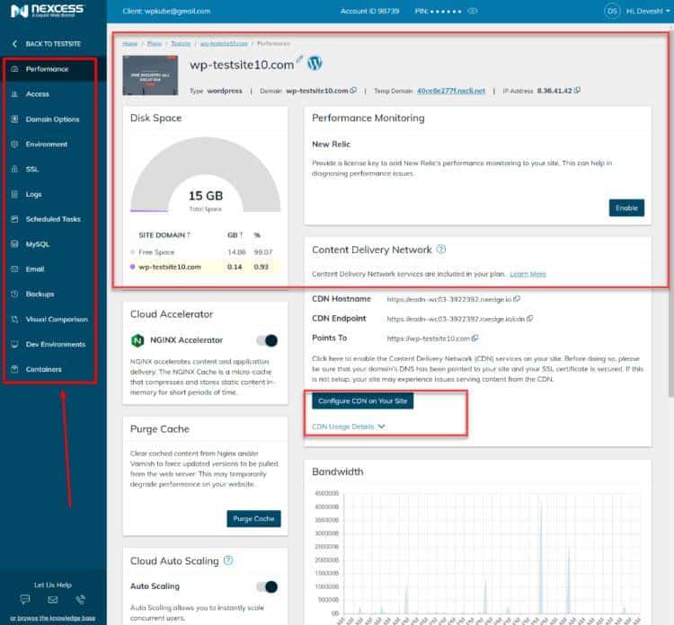Click Configure CDN on Your Site
This screenshot has height=625, width=674.
pyautogui.click(x=362, y=401)
